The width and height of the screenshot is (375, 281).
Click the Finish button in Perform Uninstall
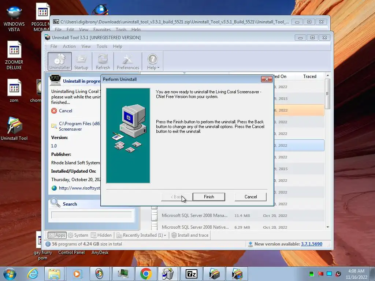point(209,196)
